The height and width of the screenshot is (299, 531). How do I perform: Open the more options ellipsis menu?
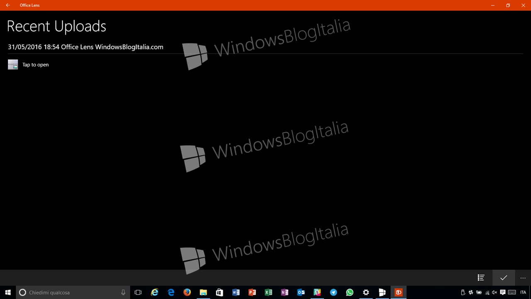tap(523, 278)
